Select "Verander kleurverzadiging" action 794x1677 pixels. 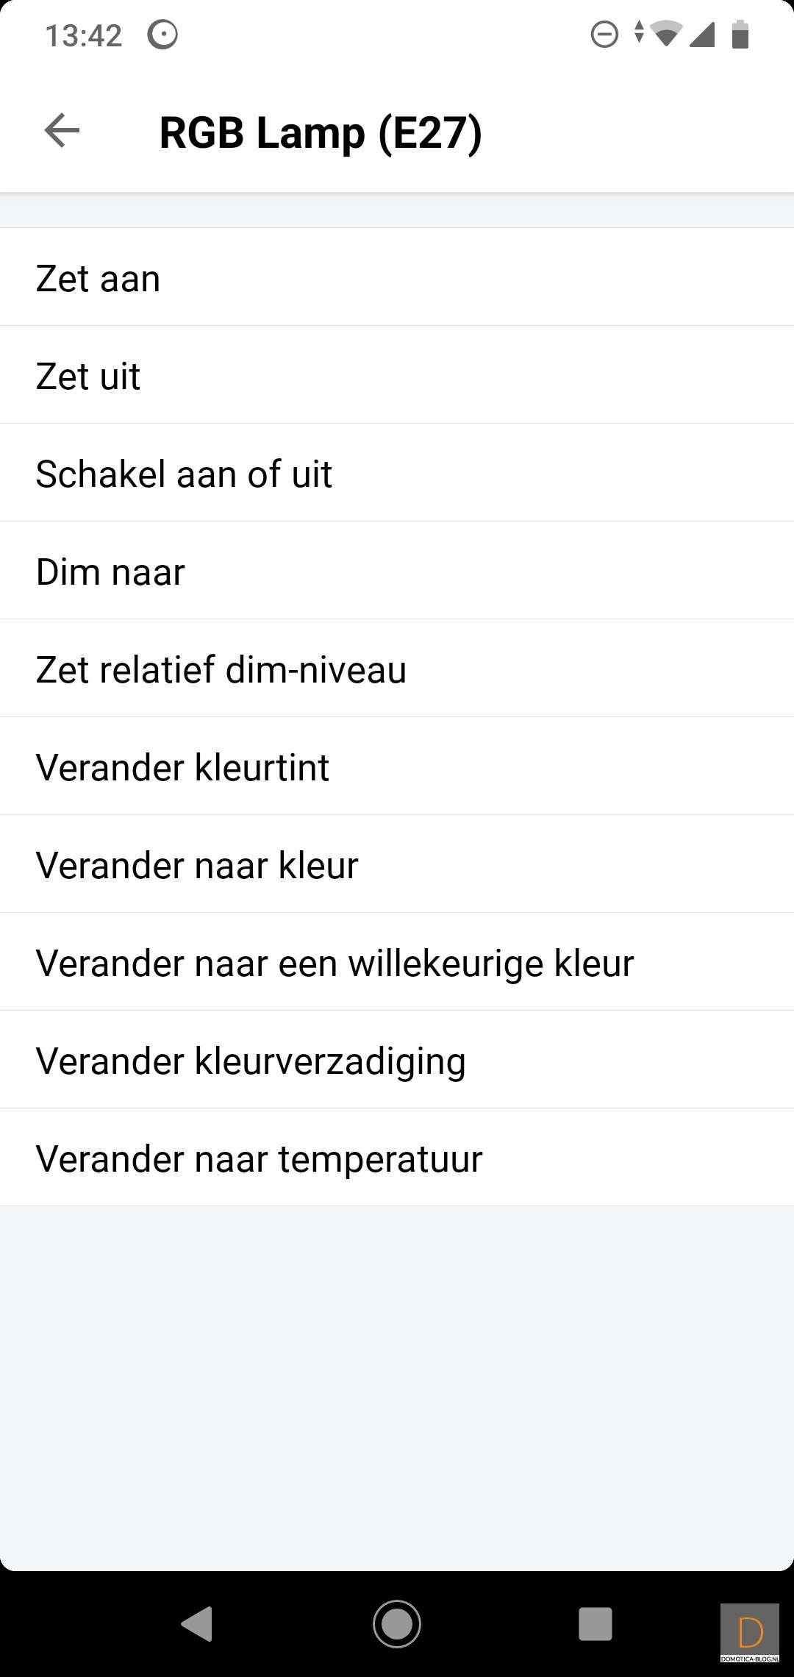(x=397, y=1060)
